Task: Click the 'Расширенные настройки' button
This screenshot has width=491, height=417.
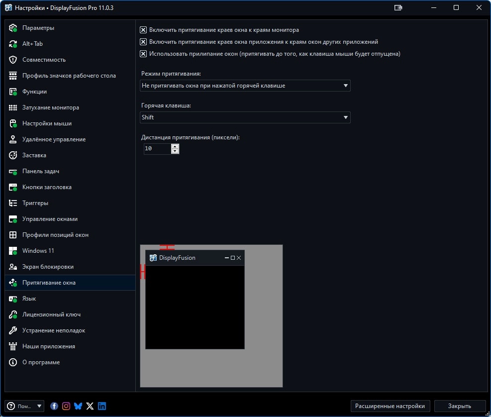Action: [x=391, y=406]
